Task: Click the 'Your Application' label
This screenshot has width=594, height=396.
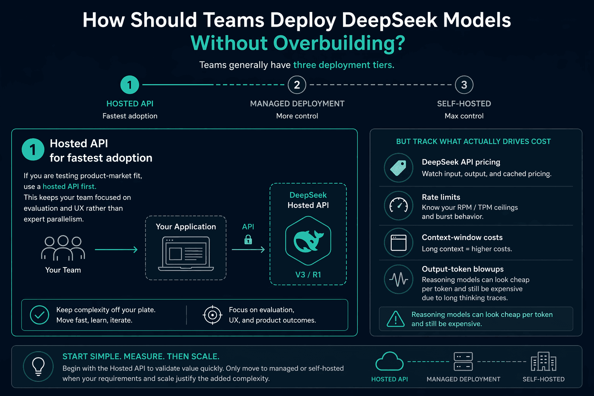Action: click(x=186, y=227)
